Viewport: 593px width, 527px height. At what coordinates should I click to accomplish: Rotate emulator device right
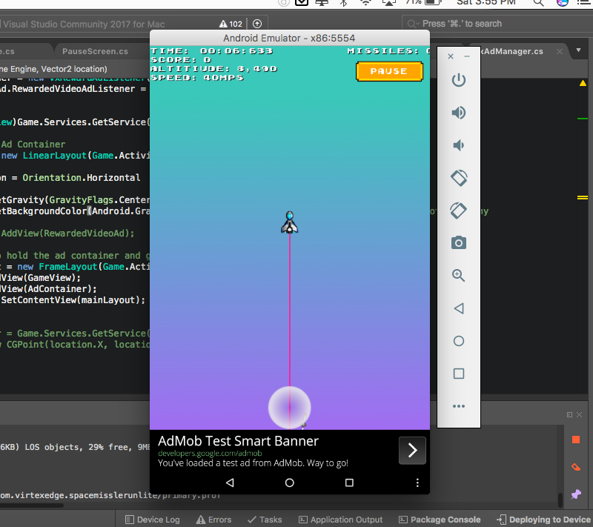(459, 211)
